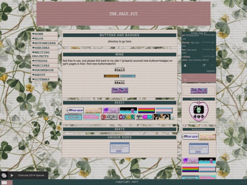This screenshot has width=247, height=185.
Task: Open the PHONEBOOK link
Action: (44, 70)
